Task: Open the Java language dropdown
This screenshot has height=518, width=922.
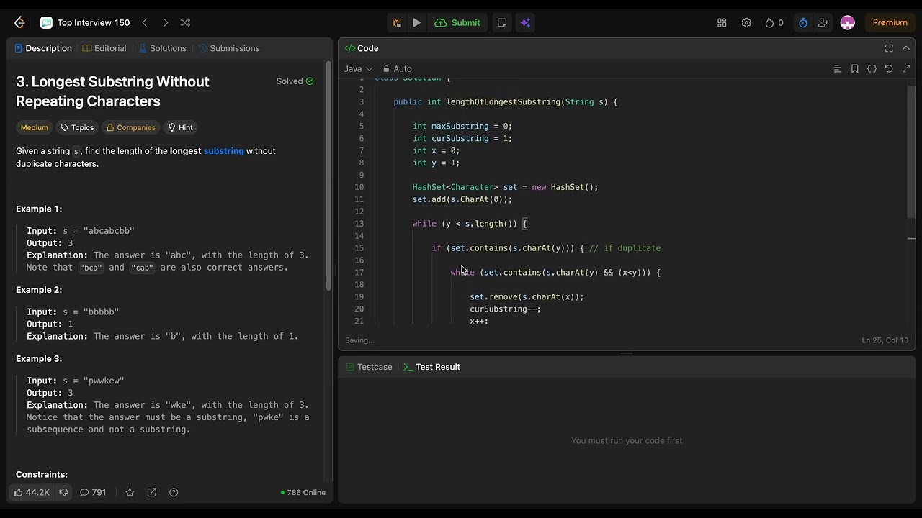Action: click(358, 69)
